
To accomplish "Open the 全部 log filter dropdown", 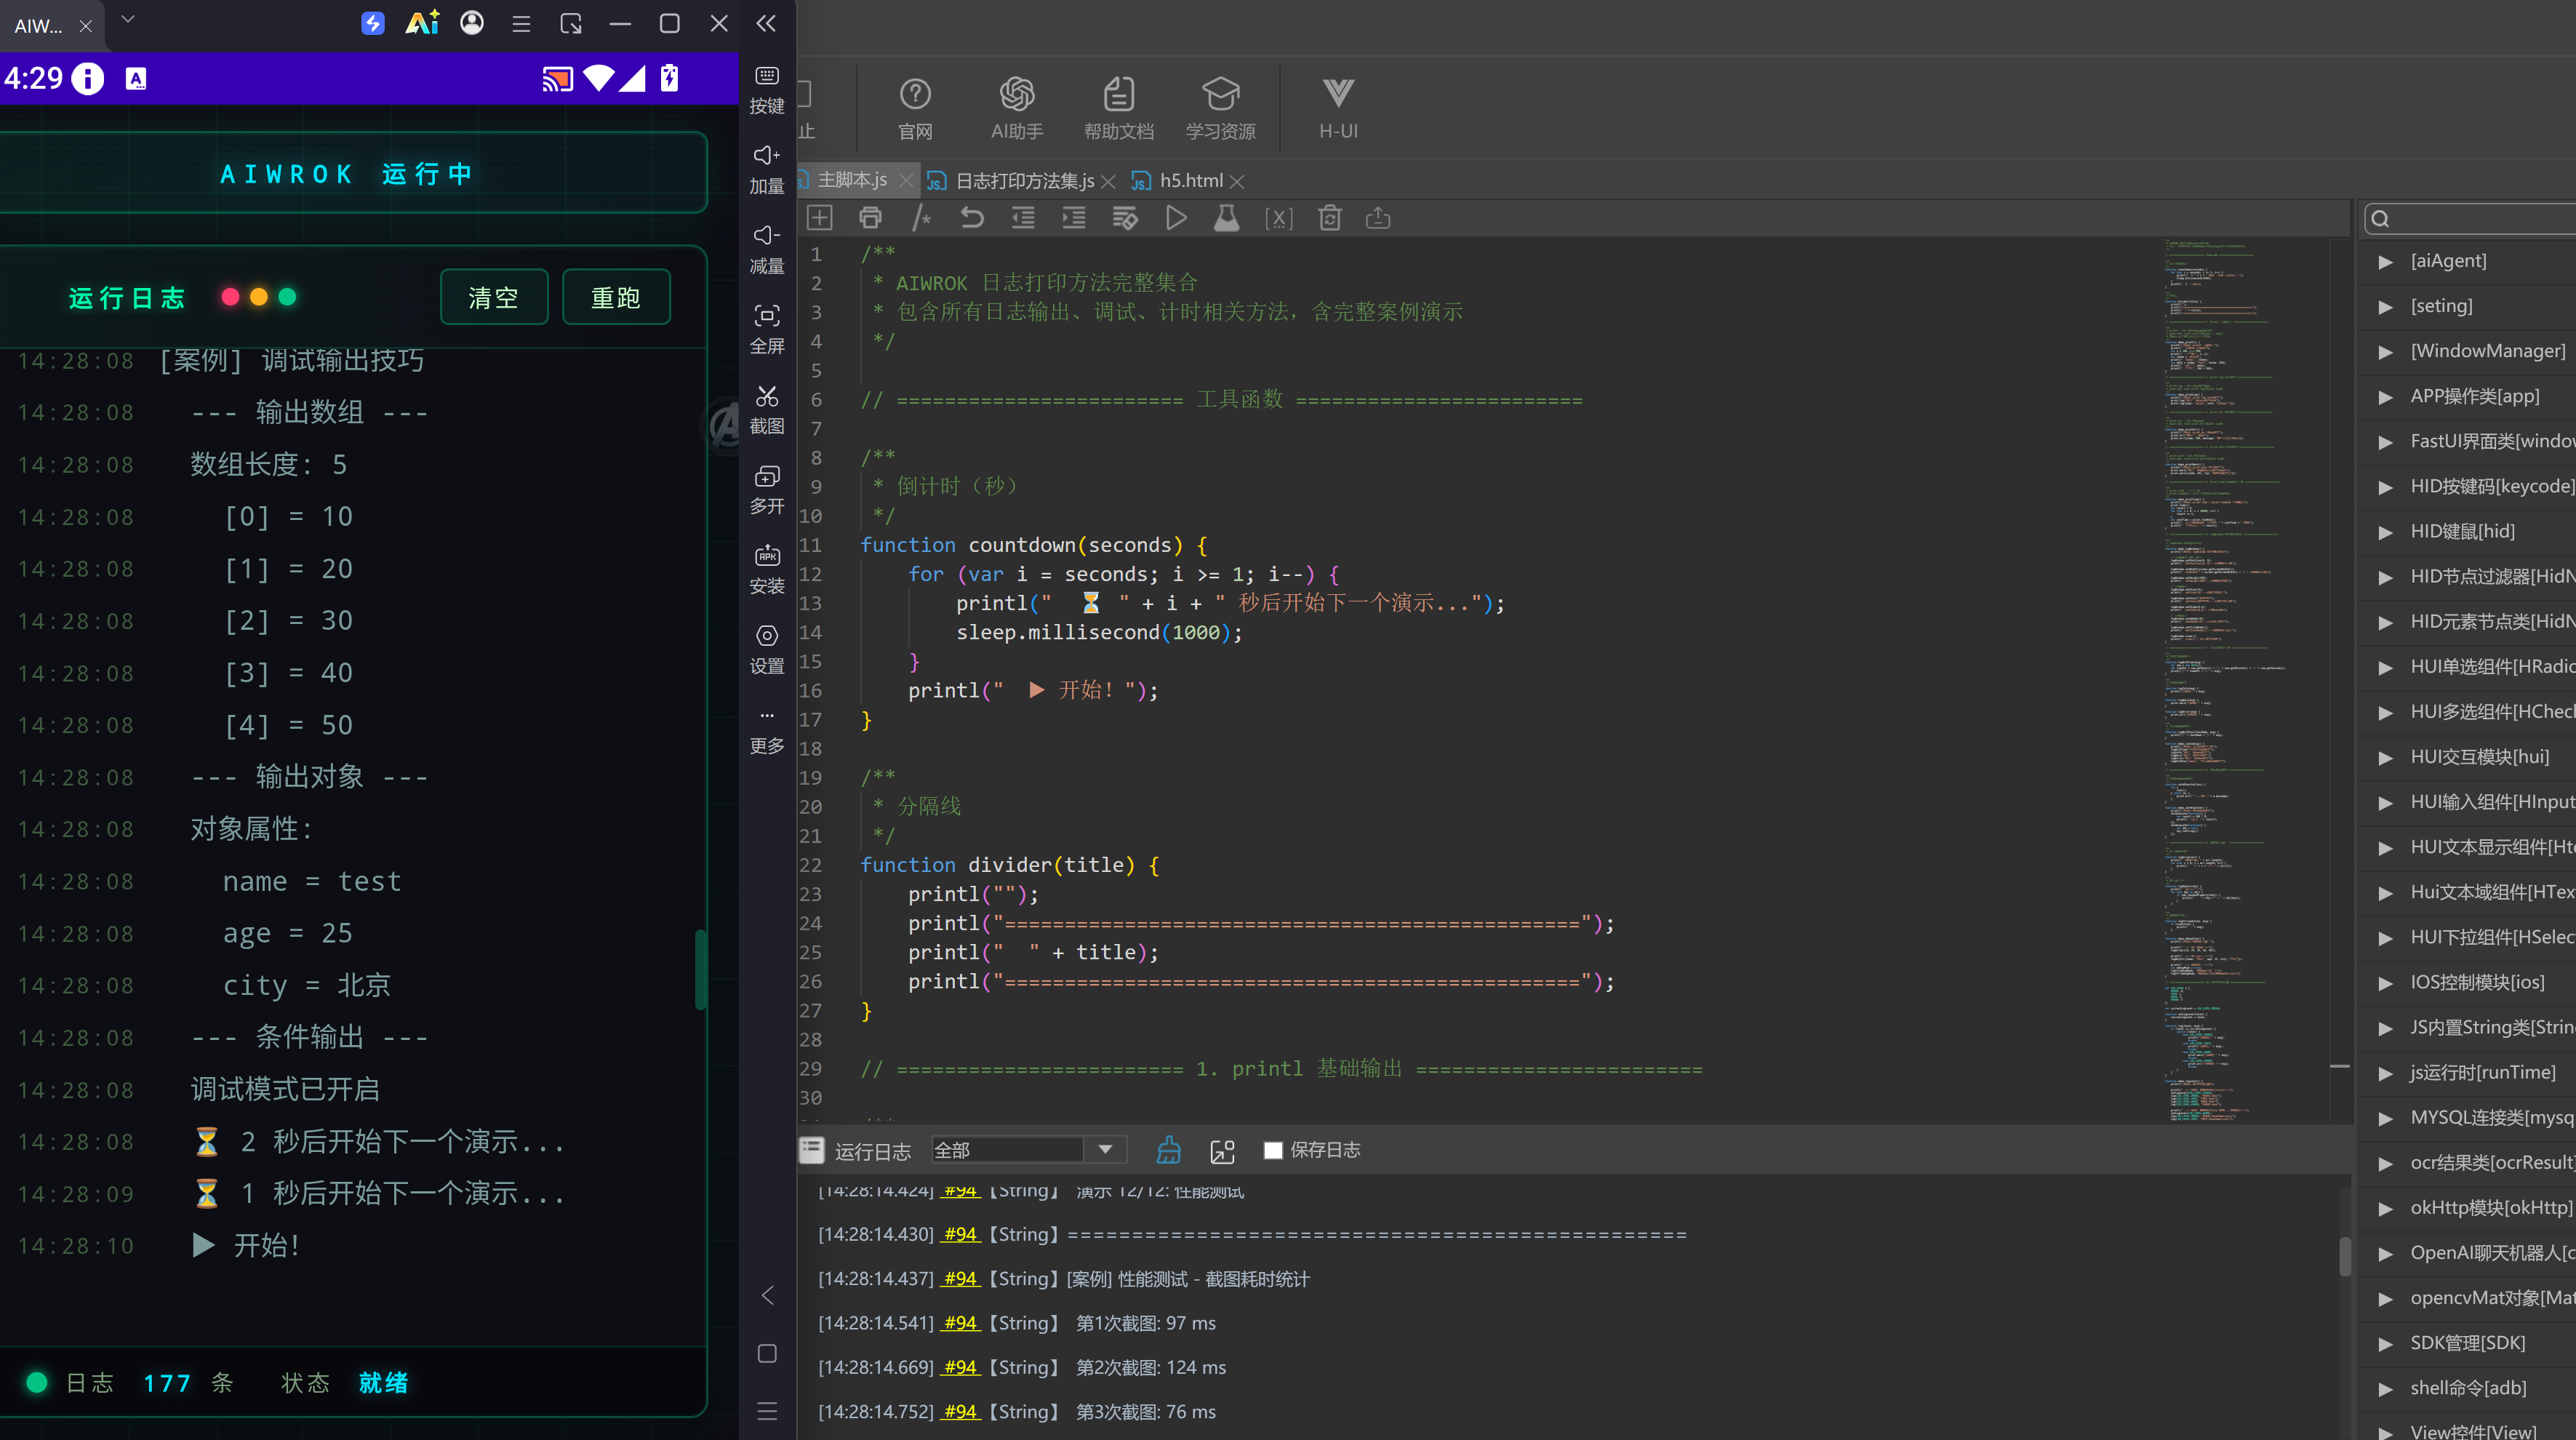I will pos(1029,1150).
